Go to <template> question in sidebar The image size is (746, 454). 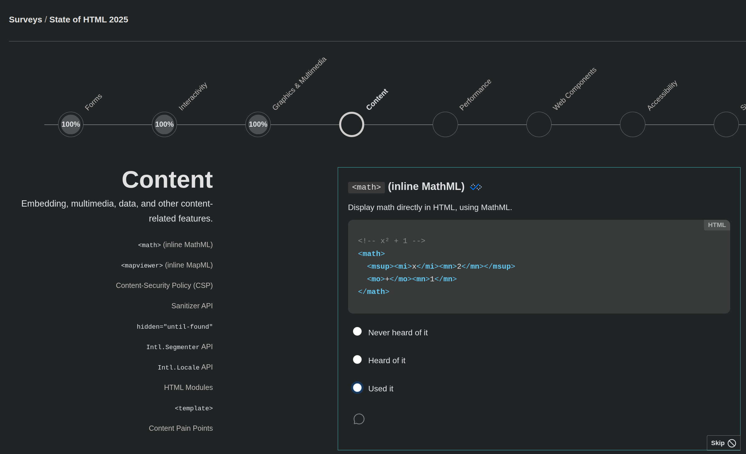(194, 408)
